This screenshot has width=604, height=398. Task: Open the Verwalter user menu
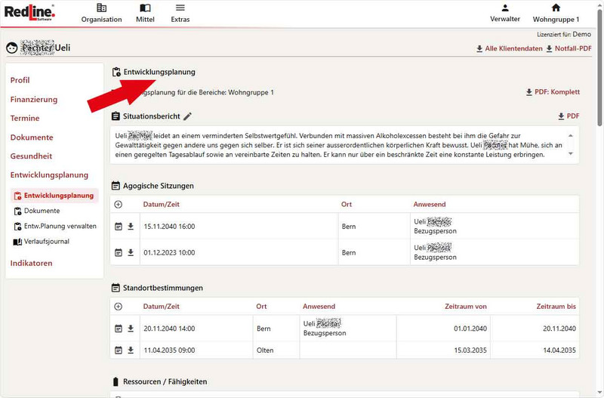(x=505, y=14)
